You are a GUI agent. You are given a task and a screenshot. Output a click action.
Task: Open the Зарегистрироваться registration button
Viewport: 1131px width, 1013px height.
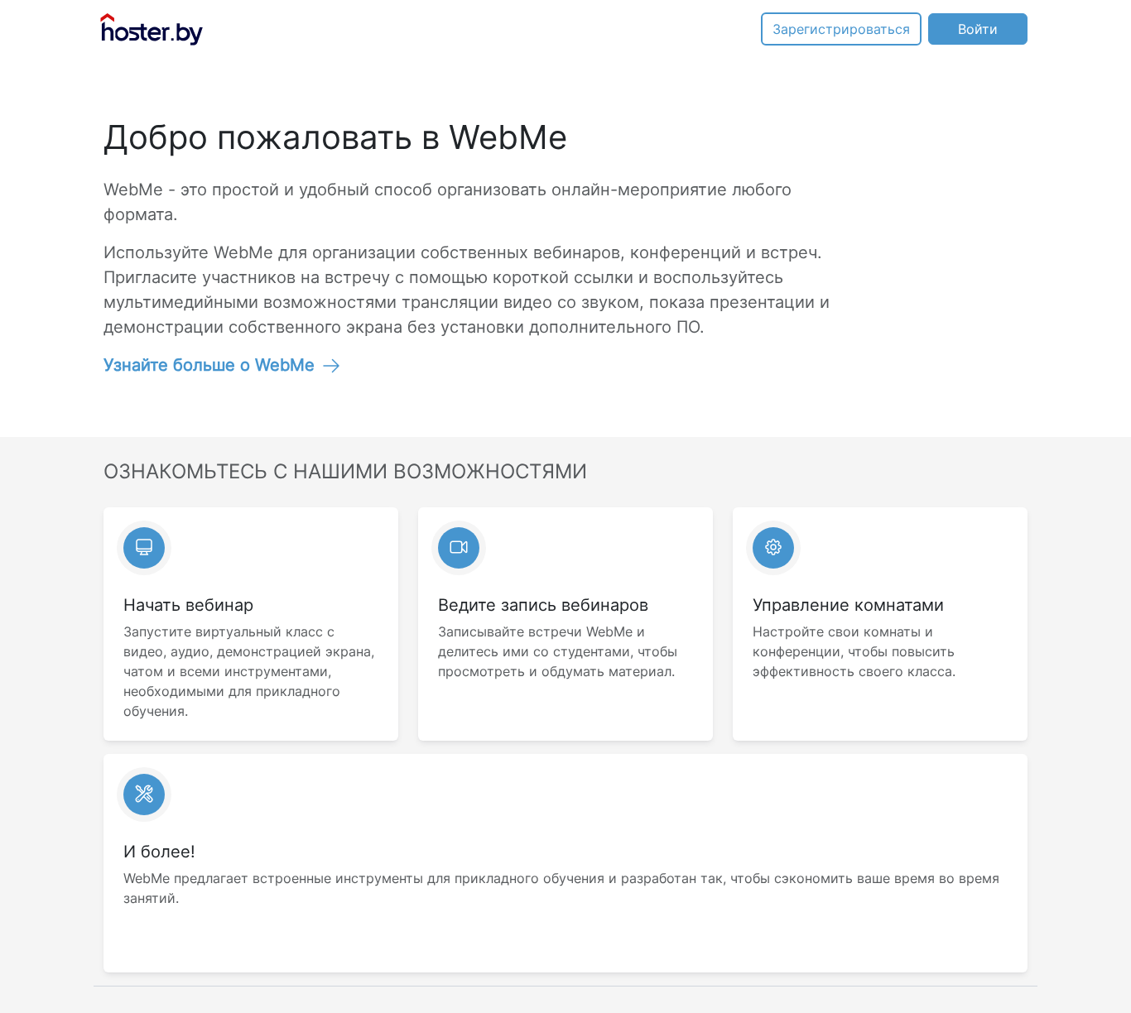click(x=841, y=29)
